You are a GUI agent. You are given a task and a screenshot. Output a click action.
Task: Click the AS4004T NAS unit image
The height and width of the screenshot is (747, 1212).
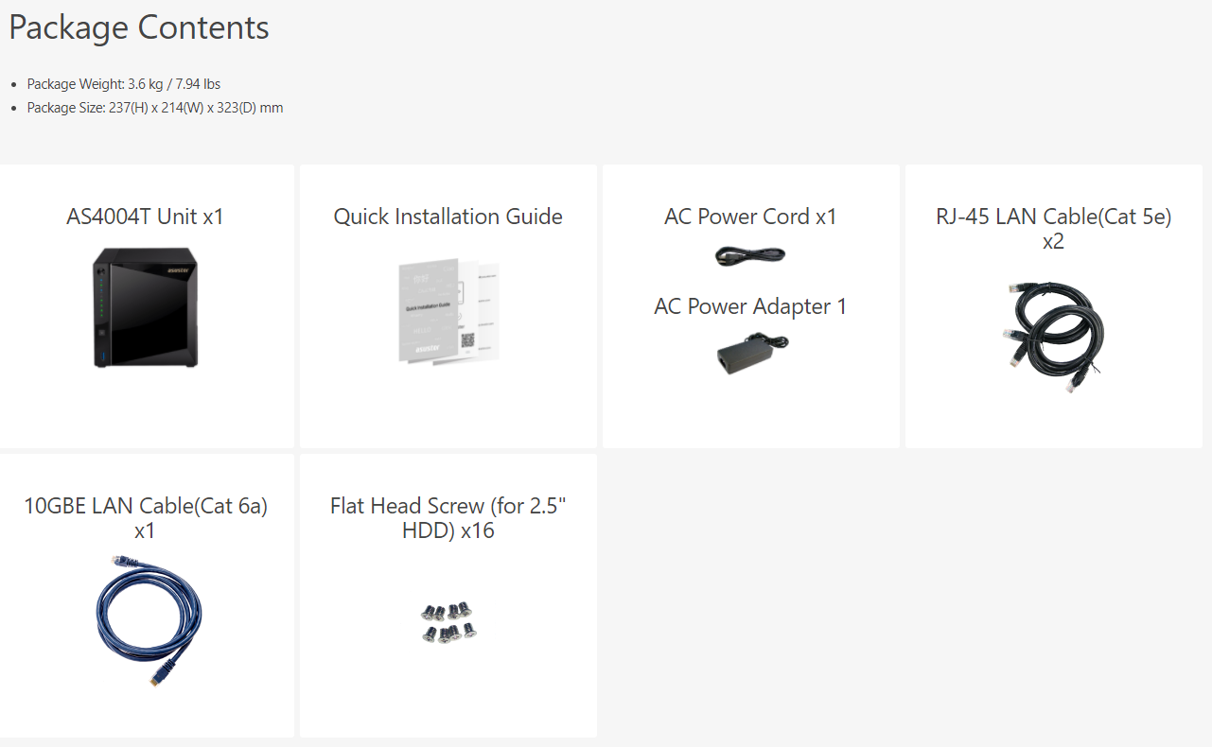(x=146, y=308)
